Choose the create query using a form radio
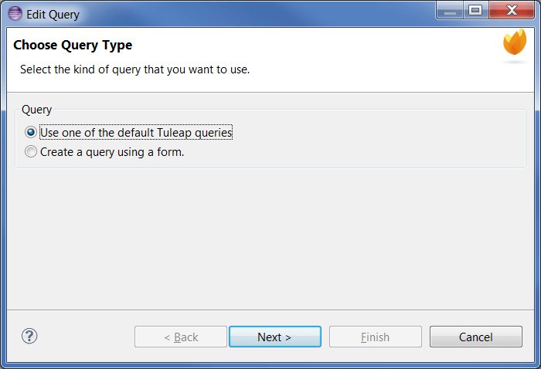The height and width of the screenshot is (369, 541). coord(31,152)
